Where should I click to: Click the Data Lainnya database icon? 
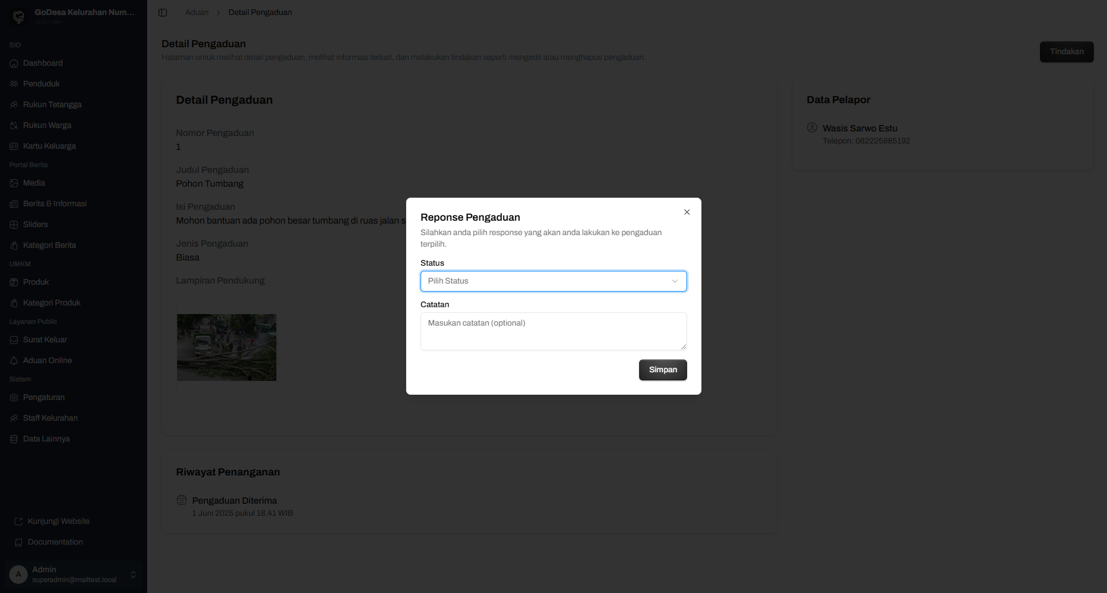point(14,439)
